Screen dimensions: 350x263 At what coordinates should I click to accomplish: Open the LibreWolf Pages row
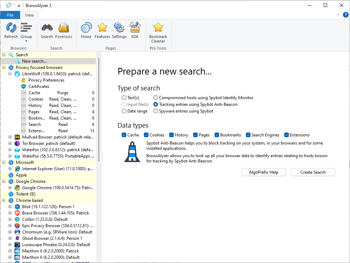point(58,112)
